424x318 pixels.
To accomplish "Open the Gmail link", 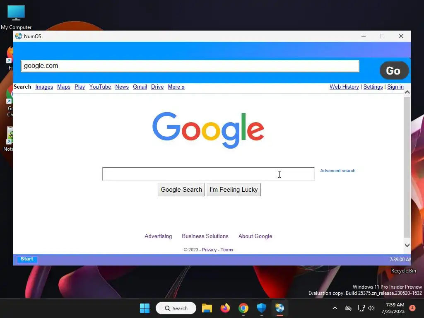I will tap(140, 87).
